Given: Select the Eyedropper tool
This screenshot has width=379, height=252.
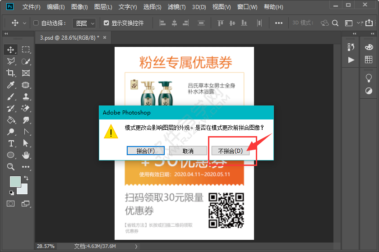Looking at the screenshot, I should tap(11, 85).
